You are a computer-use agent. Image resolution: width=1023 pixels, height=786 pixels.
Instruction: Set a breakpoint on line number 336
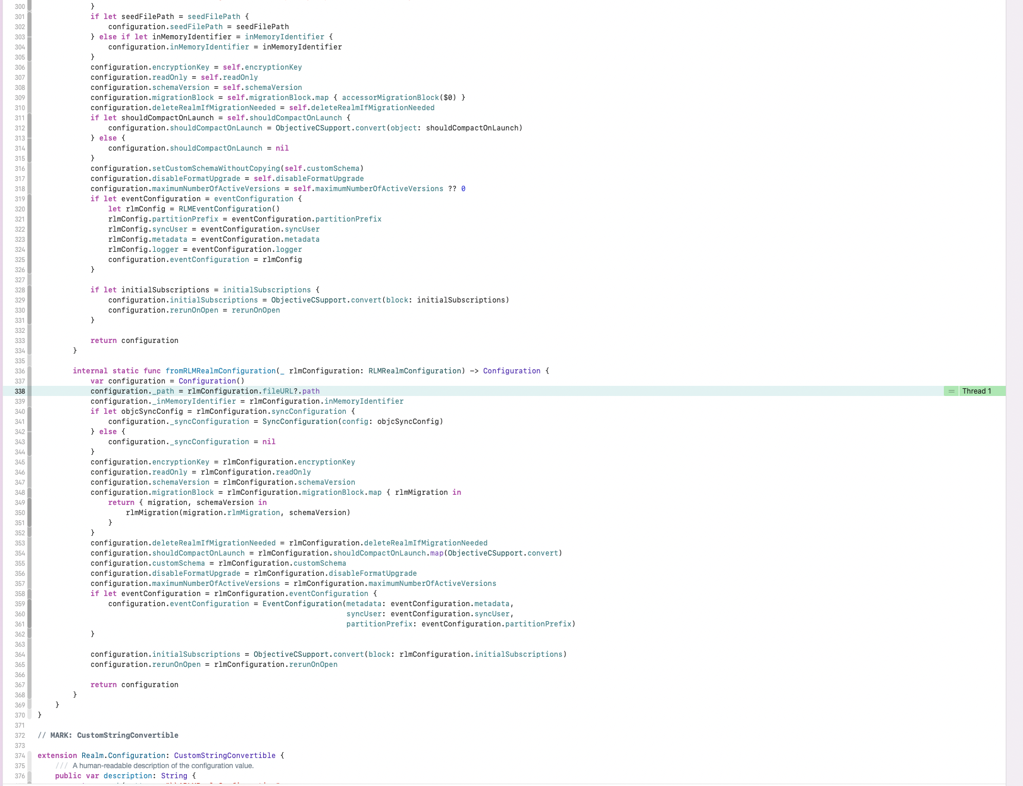(20, 371)
